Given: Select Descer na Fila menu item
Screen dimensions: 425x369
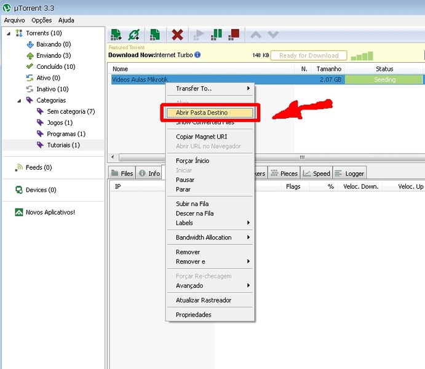Looking at the screenshot, I should [x=210, y=213].
